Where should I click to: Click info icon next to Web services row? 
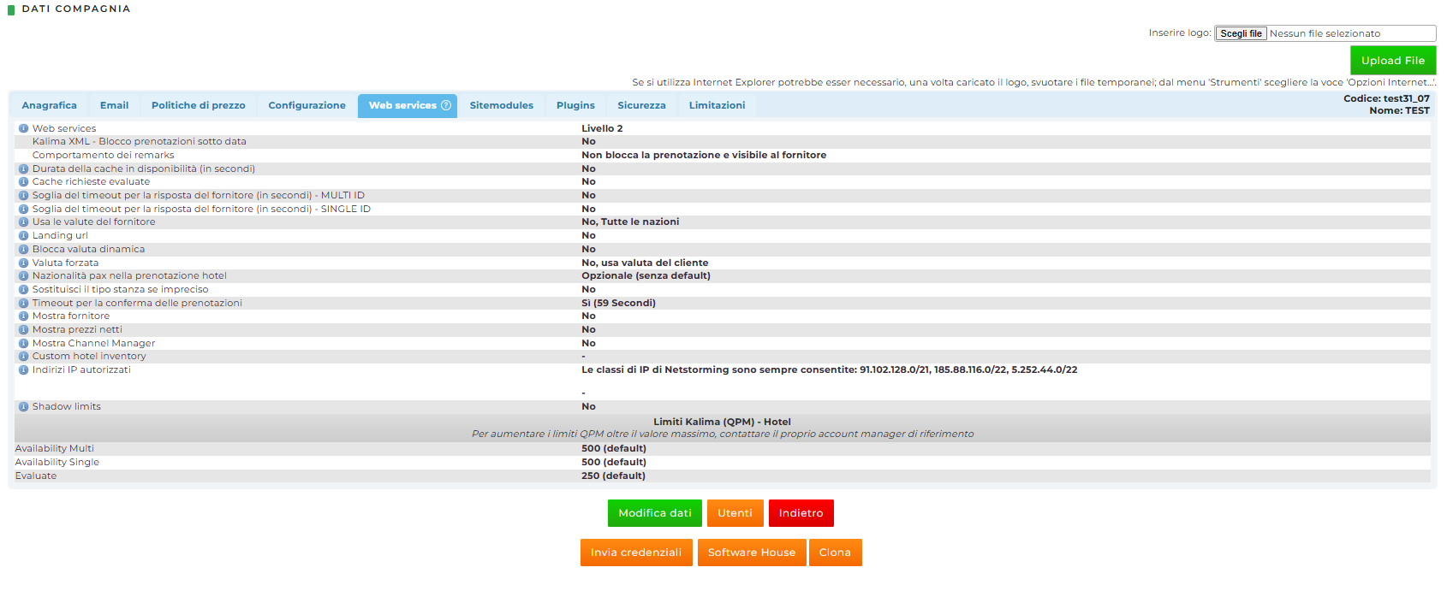click(23, 128)
